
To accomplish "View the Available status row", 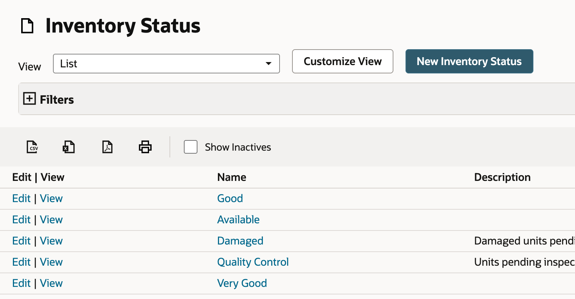I will coord(51,220).
